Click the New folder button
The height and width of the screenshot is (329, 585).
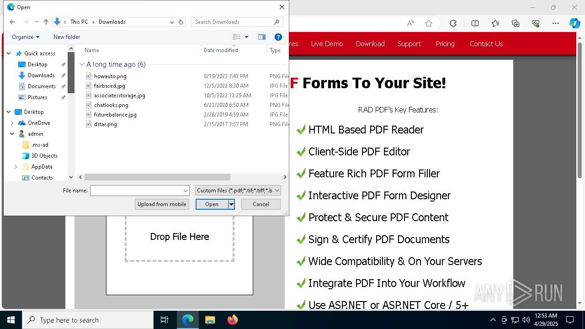pyautogui.click(x=67, y=37)
